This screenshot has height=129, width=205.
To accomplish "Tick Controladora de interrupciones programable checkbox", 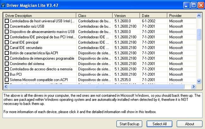I will pyautogui.click(x=7, y=58).
